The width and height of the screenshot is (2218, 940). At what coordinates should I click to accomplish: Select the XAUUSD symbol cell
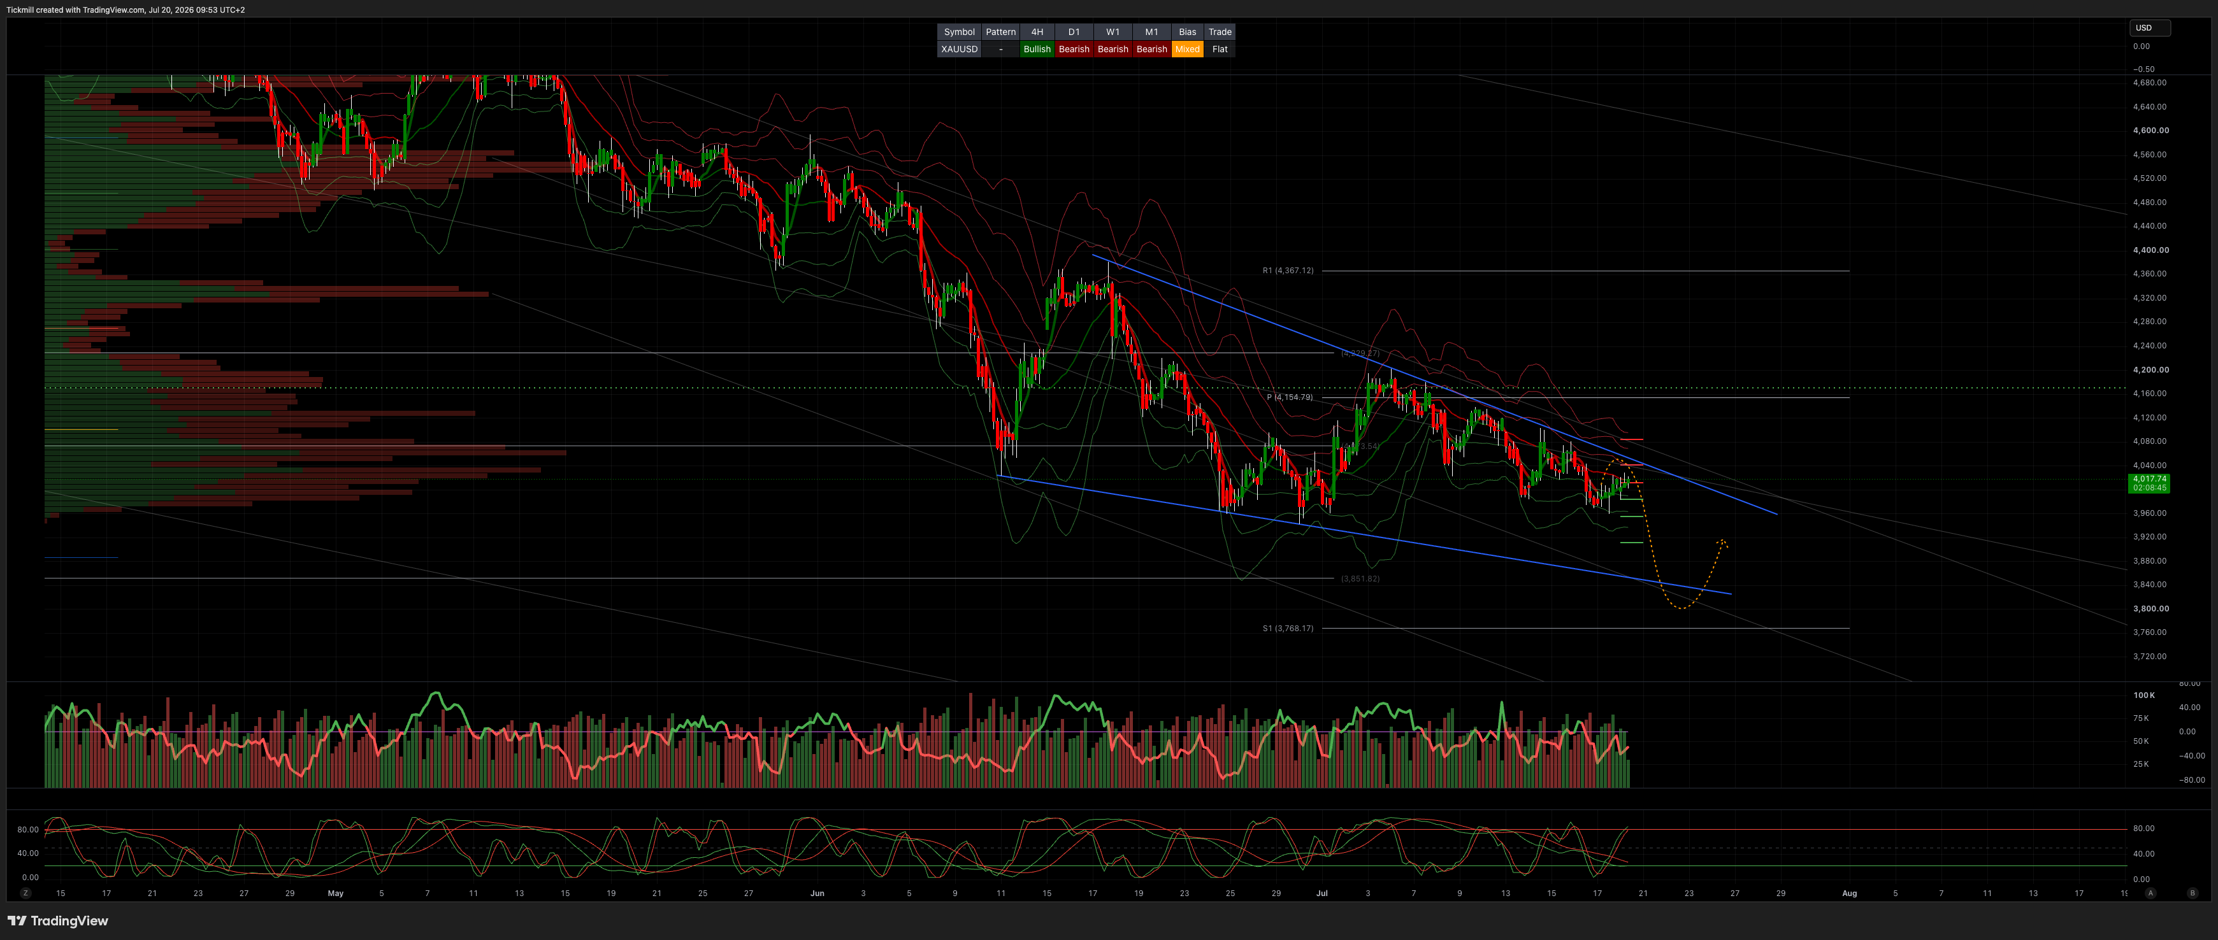pos(959,49)
